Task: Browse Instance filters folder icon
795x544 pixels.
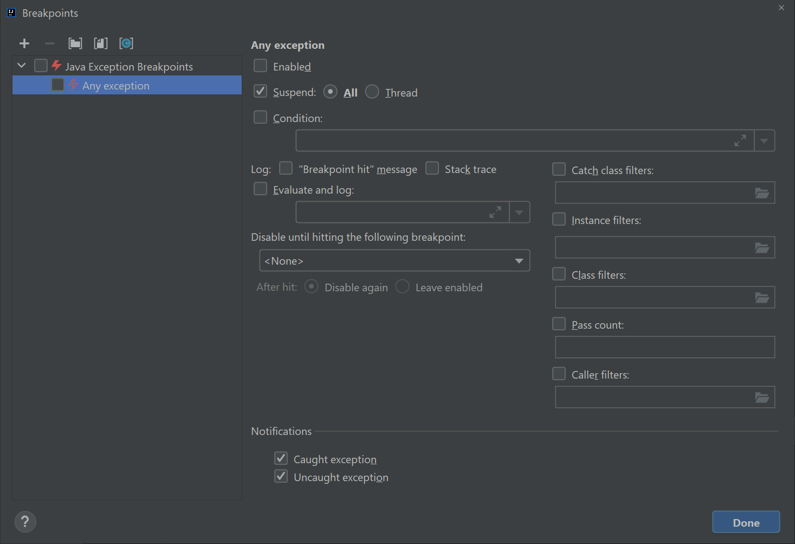Action: pyautogui.click(x=761, y=248)
